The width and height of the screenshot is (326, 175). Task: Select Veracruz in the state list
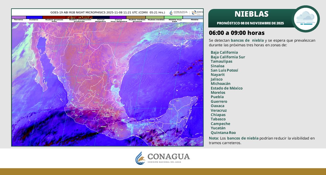pyautogui.click(x=218, y=110)
